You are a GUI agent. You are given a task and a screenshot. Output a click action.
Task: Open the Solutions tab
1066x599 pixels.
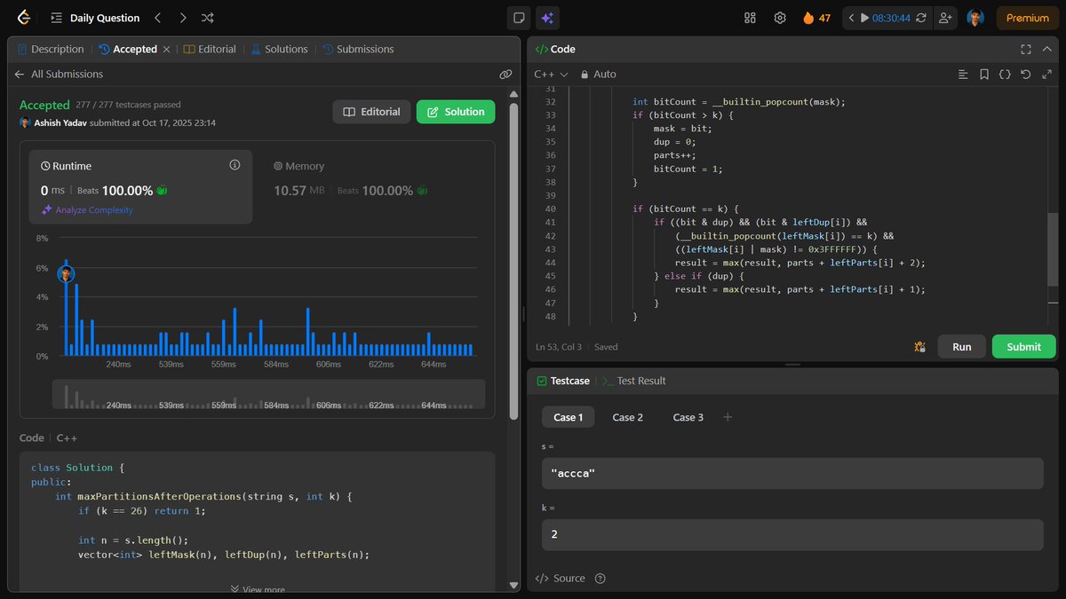point(279,49)
